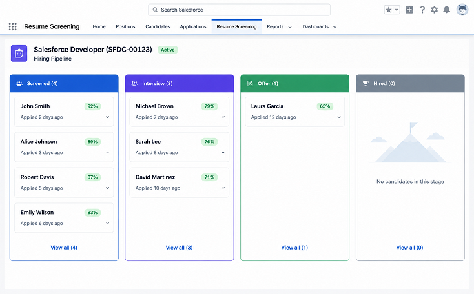Click the Offer column document icon

pos(250,83)
